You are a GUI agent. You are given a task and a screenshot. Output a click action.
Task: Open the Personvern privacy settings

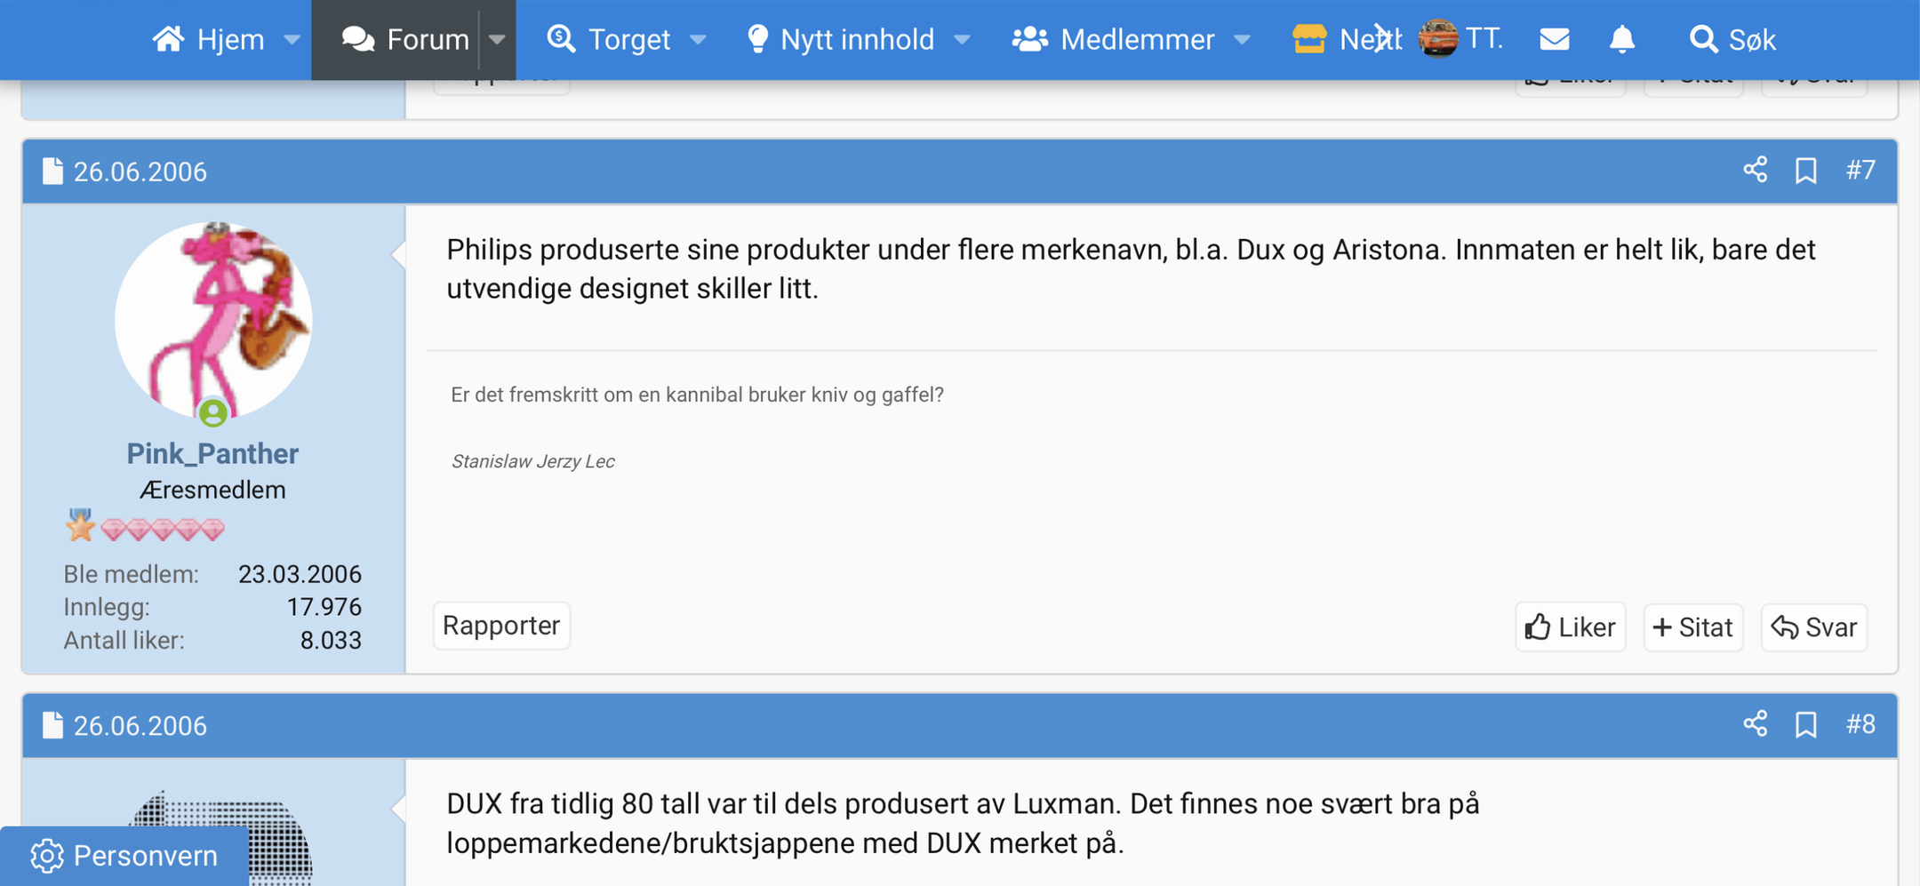124,856
